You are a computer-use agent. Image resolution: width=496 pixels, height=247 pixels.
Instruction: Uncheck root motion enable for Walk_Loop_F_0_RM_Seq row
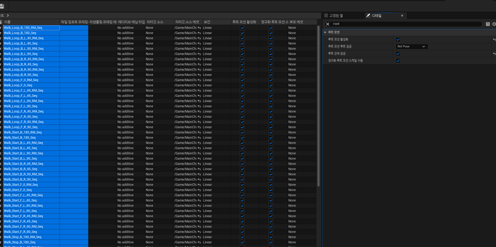tap(242, 80)
